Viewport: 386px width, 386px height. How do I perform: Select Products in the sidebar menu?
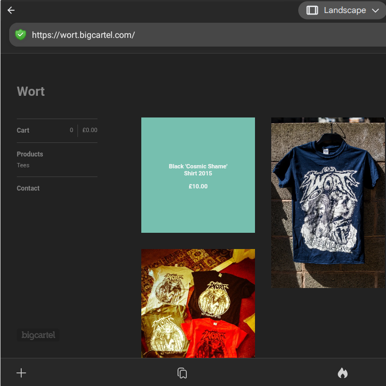click(x=30, y=154)
